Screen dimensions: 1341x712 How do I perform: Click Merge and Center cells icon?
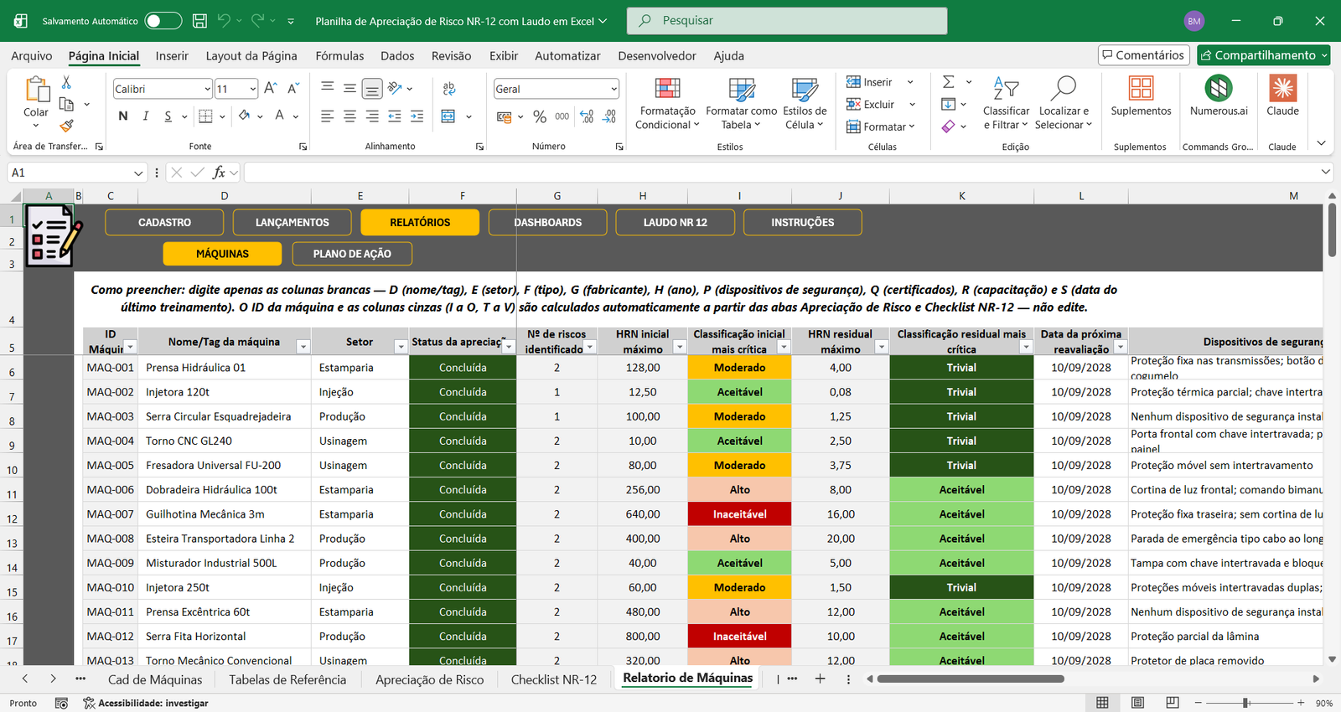pyautogui.click(x=448, y=116)
